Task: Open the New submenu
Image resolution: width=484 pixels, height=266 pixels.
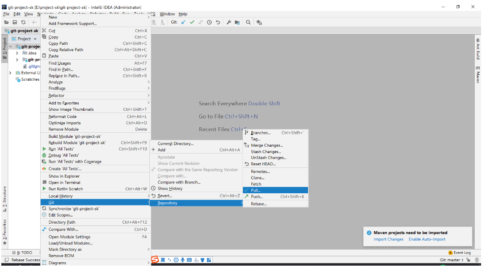Action: click(96, 17)
